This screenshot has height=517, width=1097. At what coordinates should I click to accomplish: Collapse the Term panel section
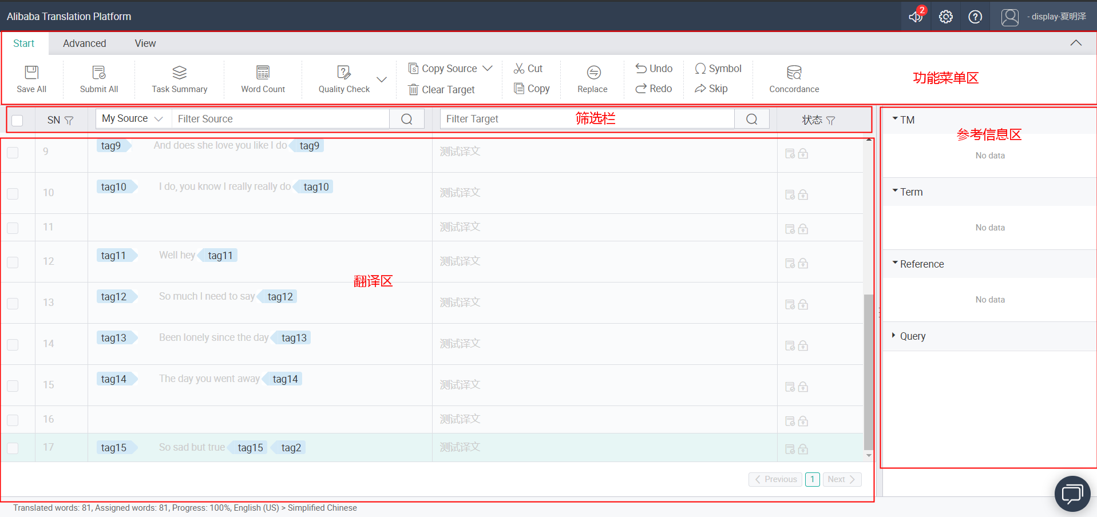[x=895, y=191]
